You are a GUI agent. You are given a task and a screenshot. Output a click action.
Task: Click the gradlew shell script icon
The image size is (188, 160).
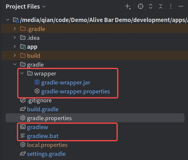pyautogui.click(x=23, y=127)
